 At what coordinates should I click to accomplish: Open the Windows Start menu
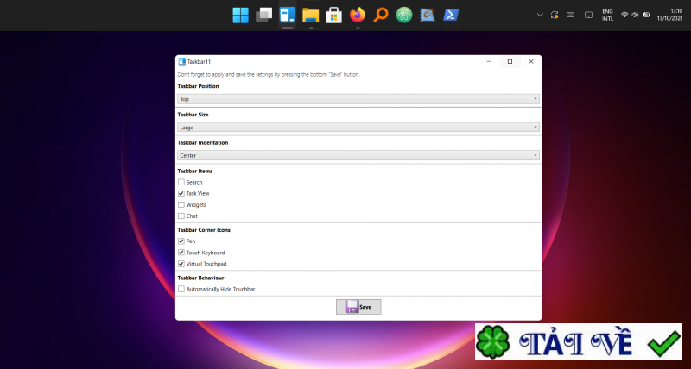[241, 15]
